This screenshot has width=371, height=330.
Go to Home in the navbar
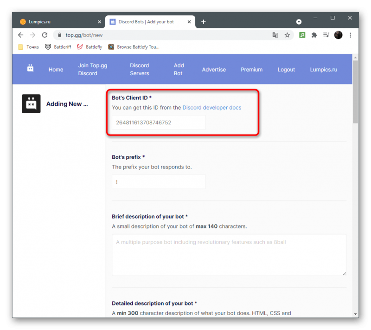coord(56,70)
